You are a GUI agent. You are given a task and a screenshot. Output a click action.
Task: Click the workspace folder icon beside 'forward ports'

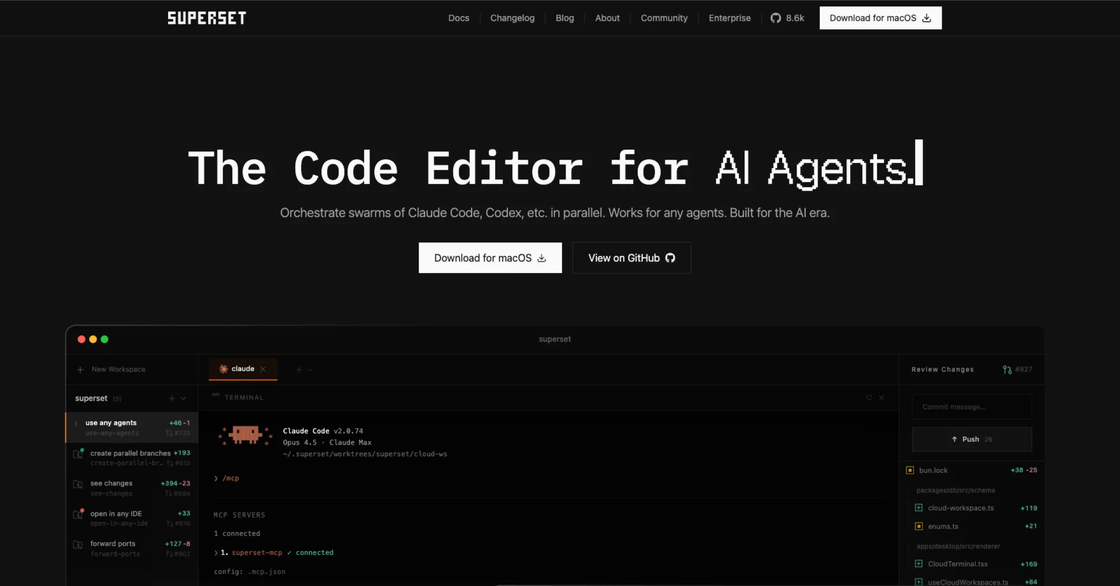78,545
